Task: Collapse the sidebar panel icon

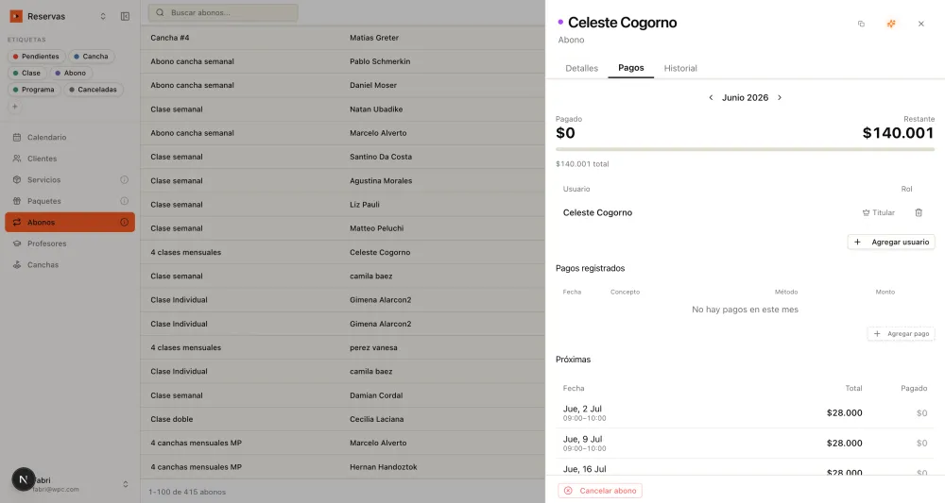Action: pos(125,16)
